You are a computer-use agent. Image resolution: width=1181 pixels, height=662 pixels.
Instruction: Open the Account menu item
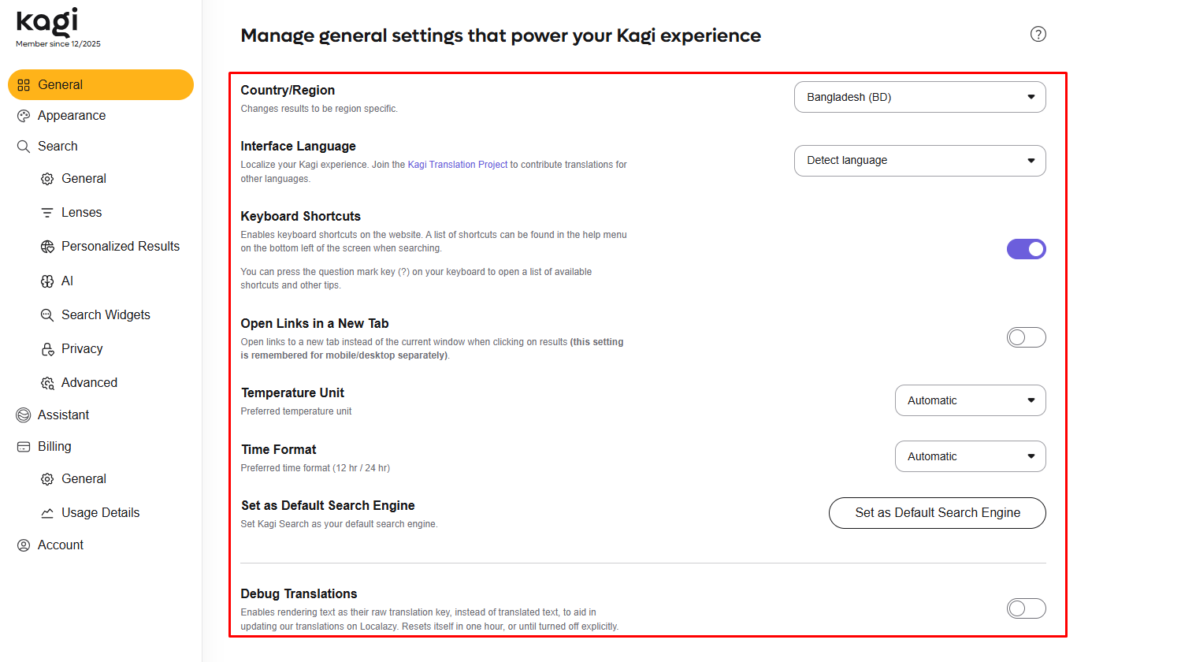[x=60, y=545]
